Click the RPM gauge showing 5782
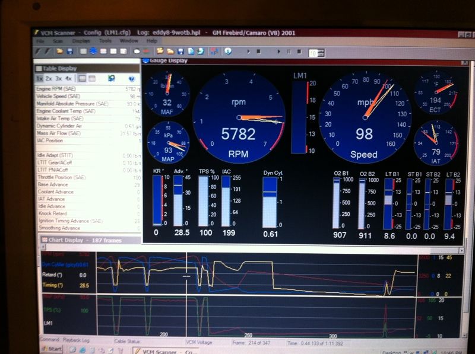Image resolution: width=475 pixels, height=354 pixels. [x=239, y=117]
